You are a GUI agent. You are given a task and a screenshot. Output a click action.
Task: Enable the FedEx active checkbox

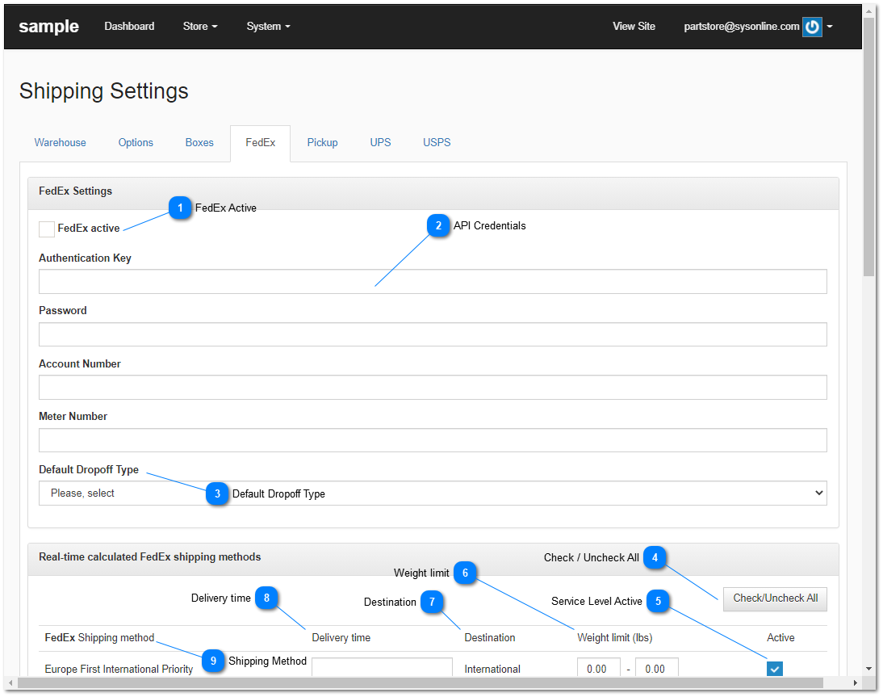coord(47,229)
